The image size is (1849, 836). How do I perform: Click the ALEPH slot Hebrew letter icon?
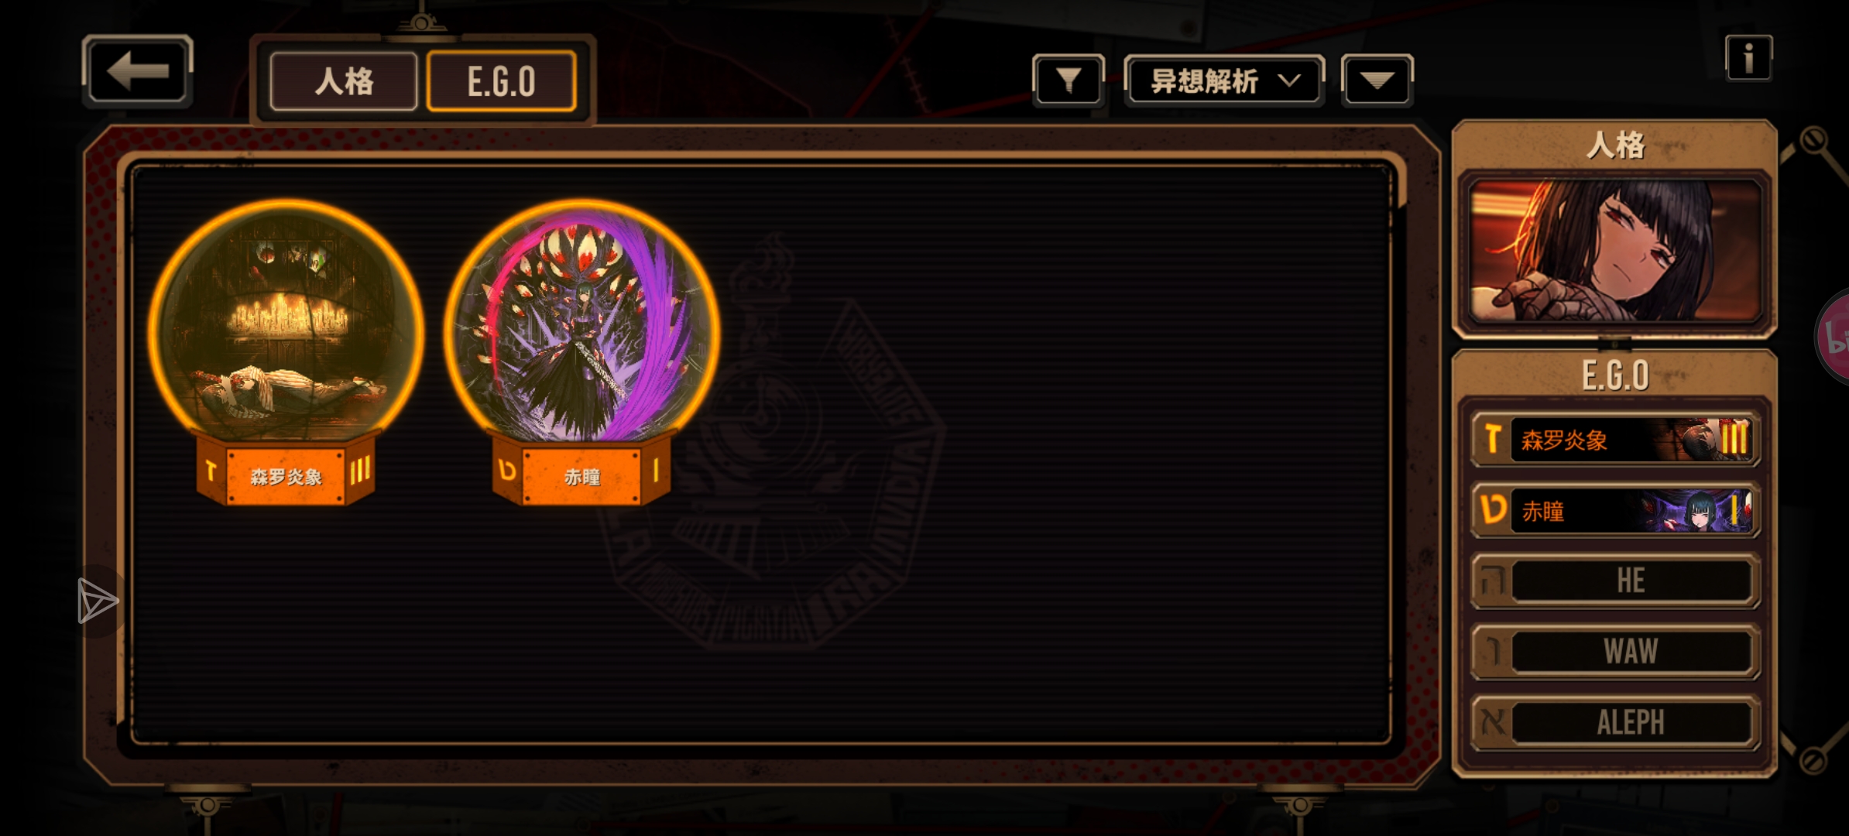point(1492,722)
